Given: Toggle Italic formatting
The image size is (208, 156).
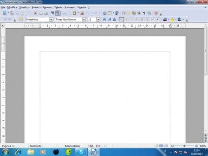Looking at the screenshot, I should click(x=110, y=19).
